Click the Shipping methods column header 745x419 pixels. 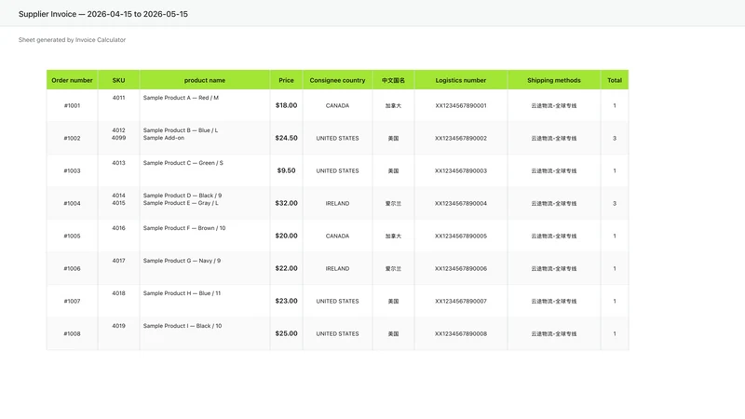[x=554, y=80]
